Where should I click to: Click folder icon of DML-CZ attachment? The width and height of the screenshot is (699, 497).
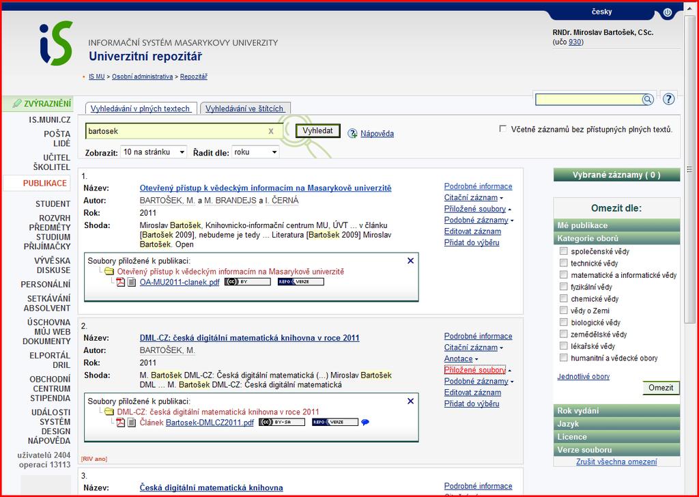coord(109,412)
